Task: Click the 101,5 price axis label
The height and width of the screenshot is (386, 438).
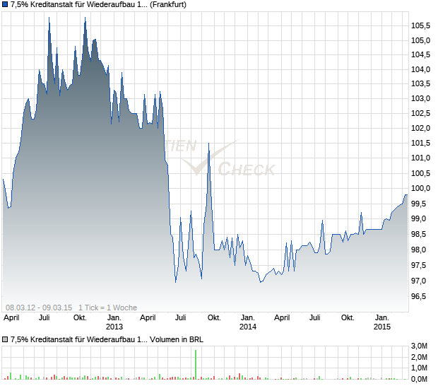Action: pyautogui.click(x=420, y=144)
